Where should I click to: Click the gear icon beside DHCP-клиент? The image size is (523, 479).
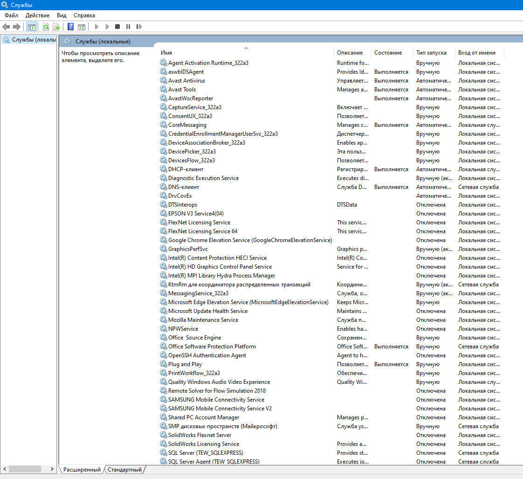(x=163, y=169)
